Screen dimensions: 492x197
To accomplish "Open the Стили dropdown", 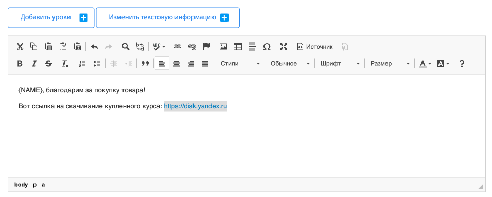I will tap(240, 64).
